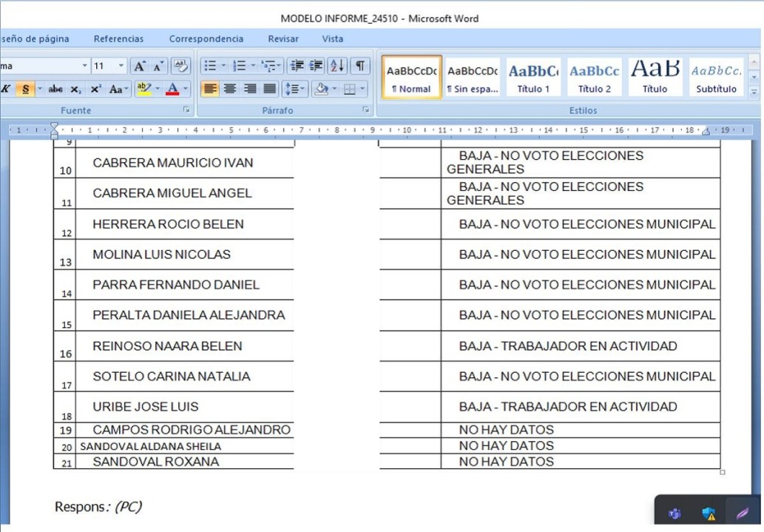Click the red font color swatch
The image size is (764, 532).
click(x=172, y=90)
